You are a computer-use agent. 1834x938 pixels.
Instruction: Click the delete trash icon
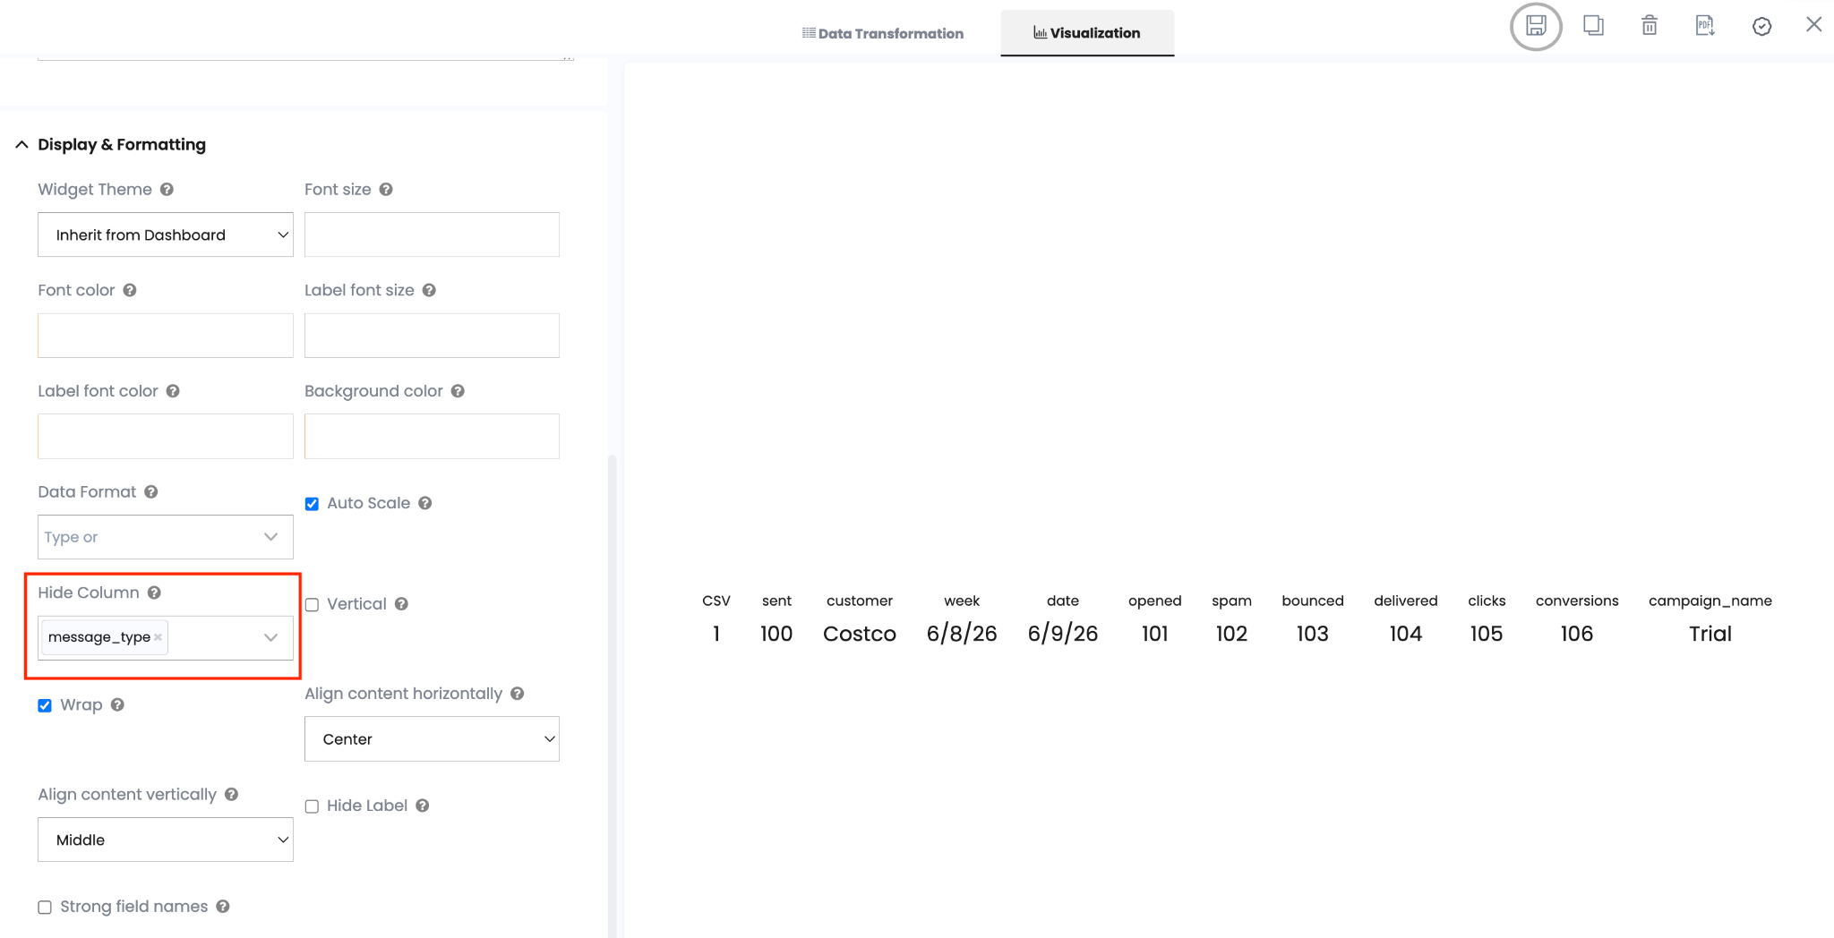coord(1649,25)
